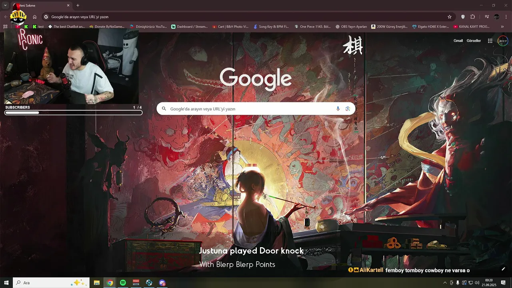Open the Google account avatar
Screen dimensions: 512x288
click(503, 41)
